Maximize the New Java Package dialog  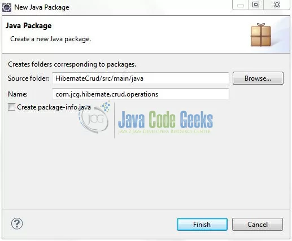(256, 5)
